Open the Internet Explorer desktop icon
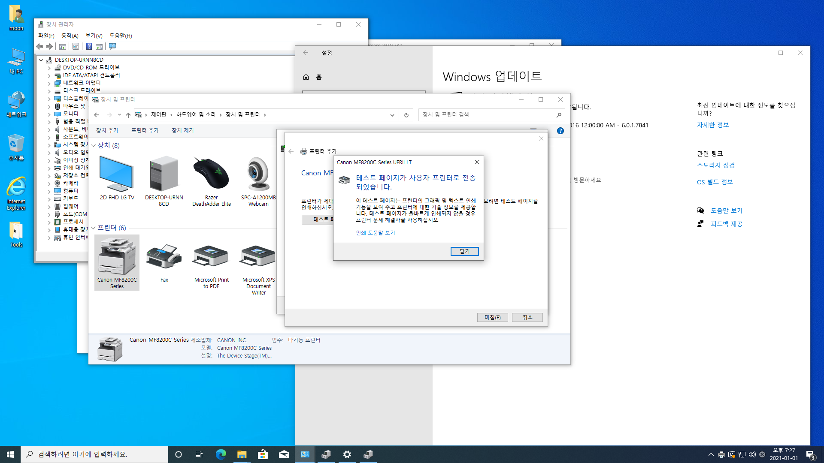Viewport: 824px width, 463px height. tap(16, 193)
